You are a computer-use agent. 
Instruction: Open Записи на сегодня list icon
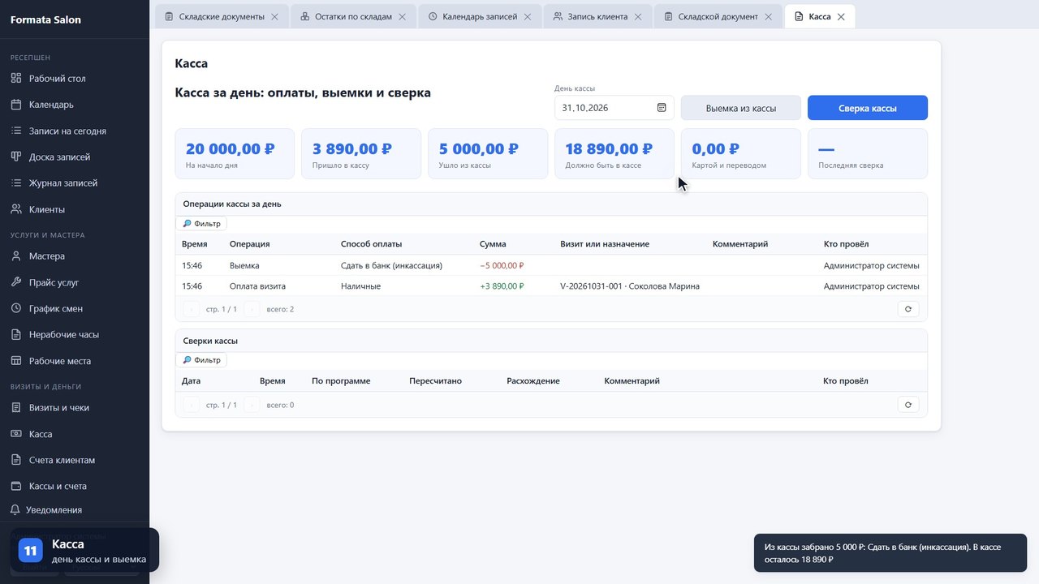16,131
